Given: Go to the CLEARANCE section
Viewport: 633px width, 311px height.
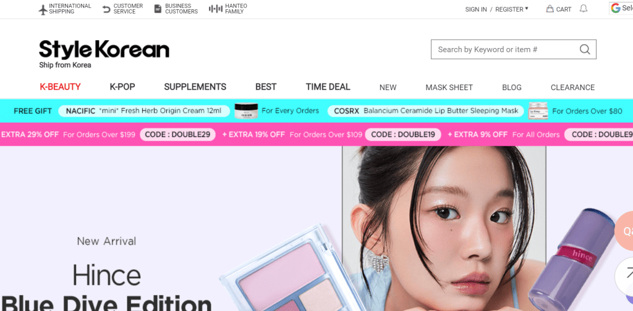Looking at the screenshot, I should tap(572, 88).
